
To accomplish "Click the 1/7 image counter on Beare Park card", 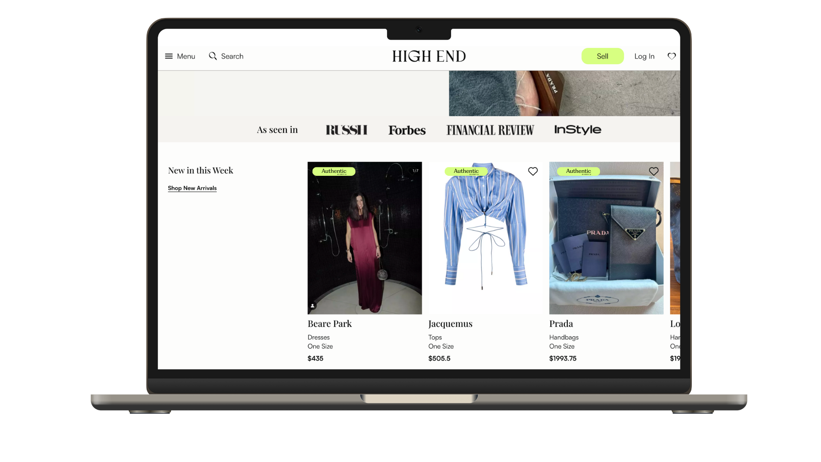I will [x=416, y=169].
